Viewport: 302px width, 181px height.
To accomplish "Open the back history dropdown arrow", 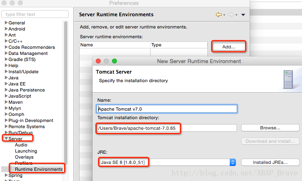I will (x=224, y=15).
